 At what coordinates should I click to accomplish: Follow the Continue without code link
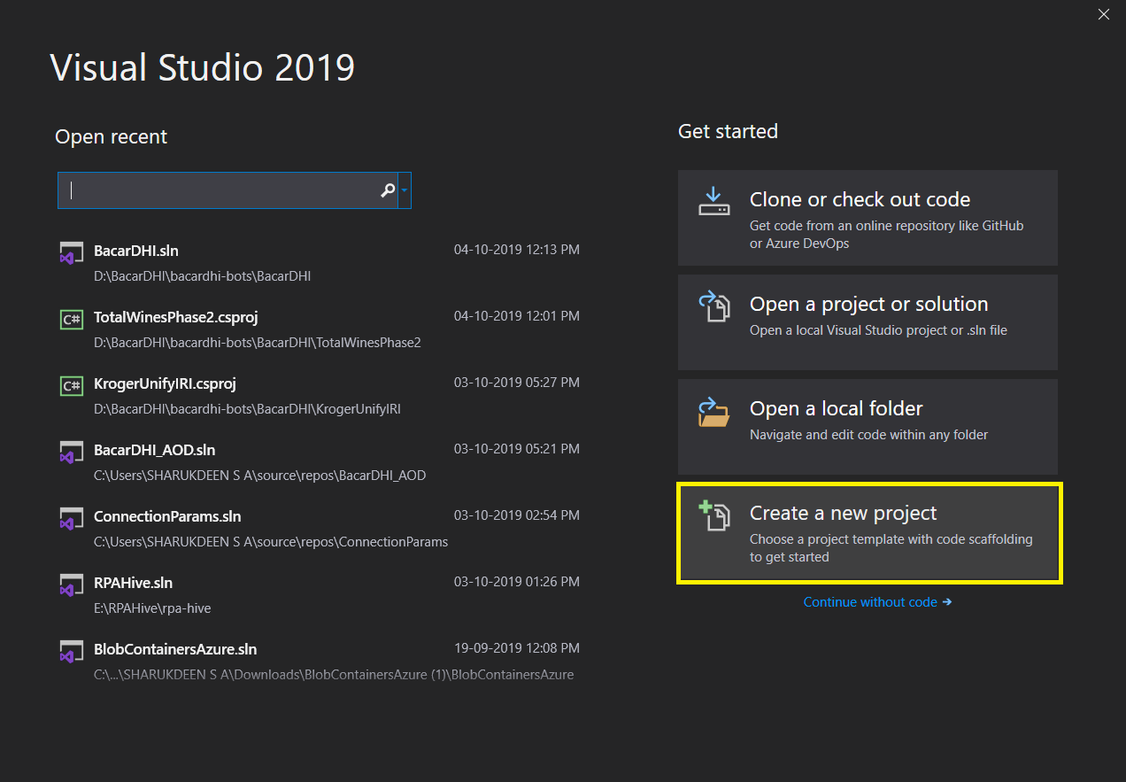(877, 602)
